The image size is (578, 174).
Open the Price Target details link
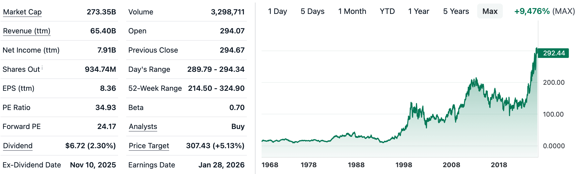(x=149, y=146)
